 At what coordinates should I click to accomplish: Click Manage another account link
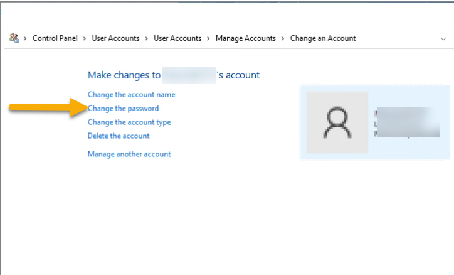tap(129, 154)
